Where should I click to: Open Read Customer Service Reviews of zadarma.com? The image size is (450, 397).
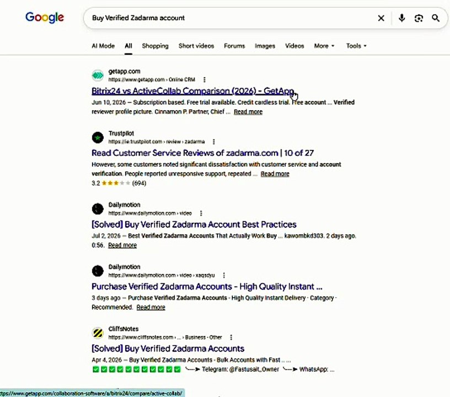[202, 153]
